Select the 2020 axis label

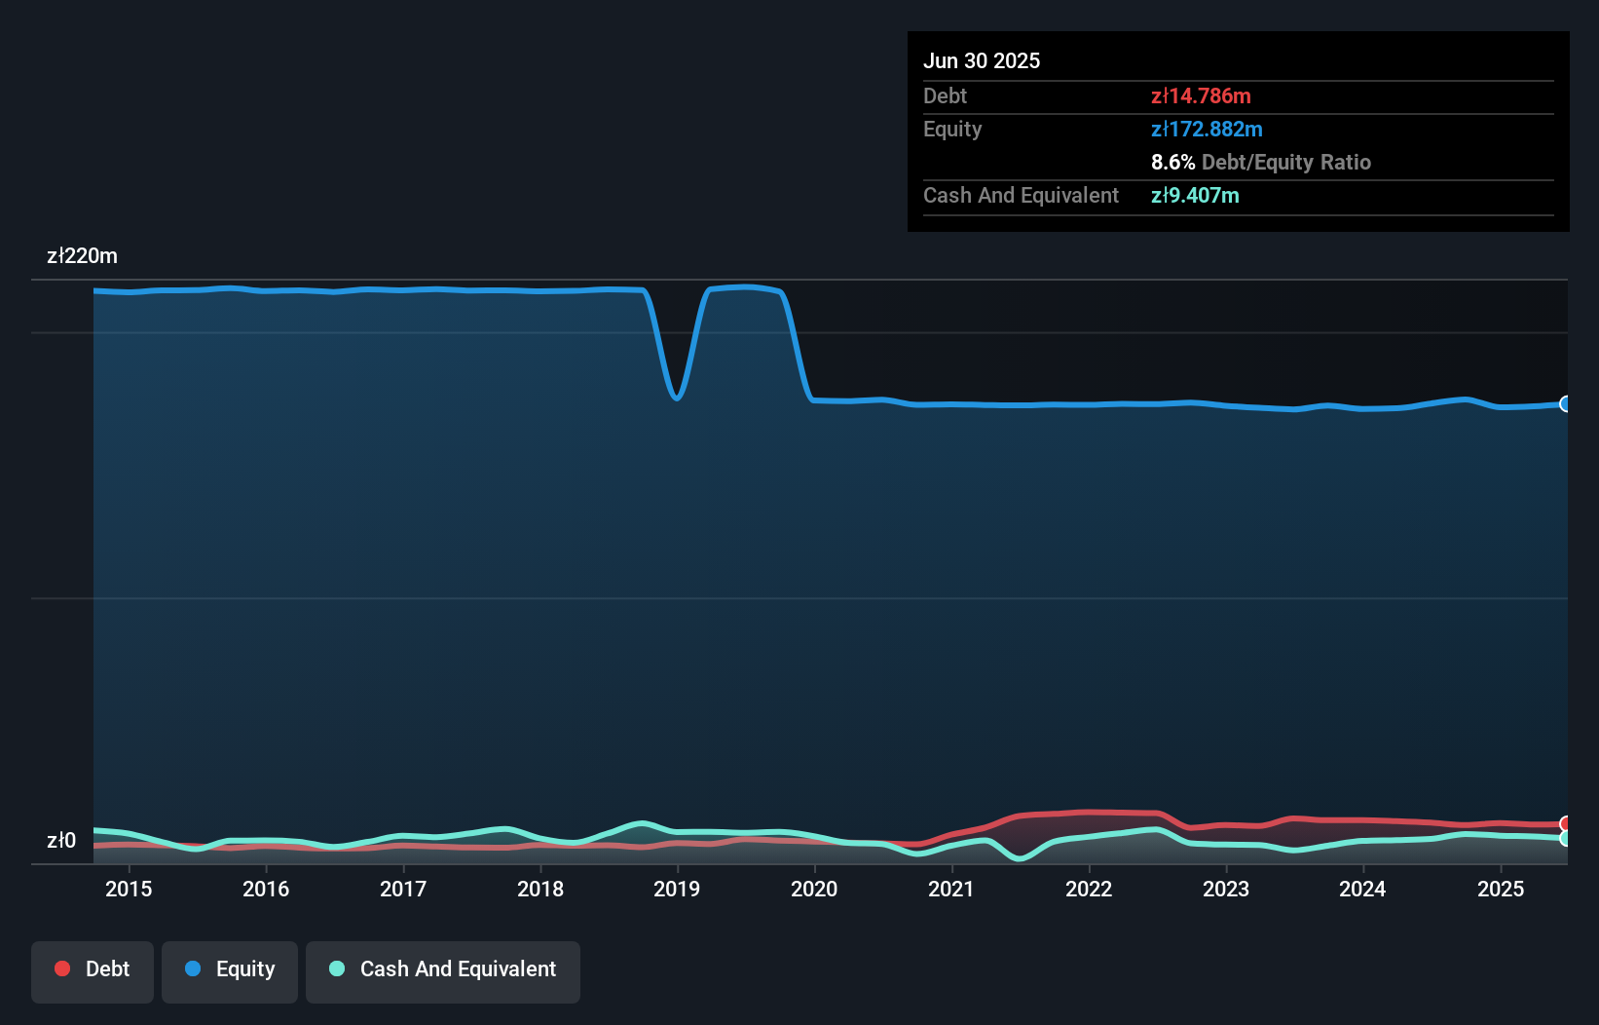pyautogui.click(x=815, y=889)
